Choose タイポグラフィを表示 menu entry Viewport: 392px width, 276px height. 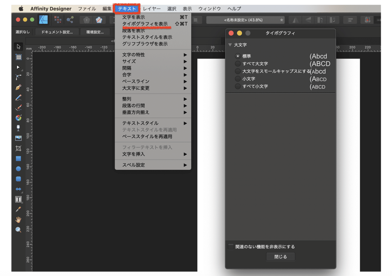[x=153, y=24]
